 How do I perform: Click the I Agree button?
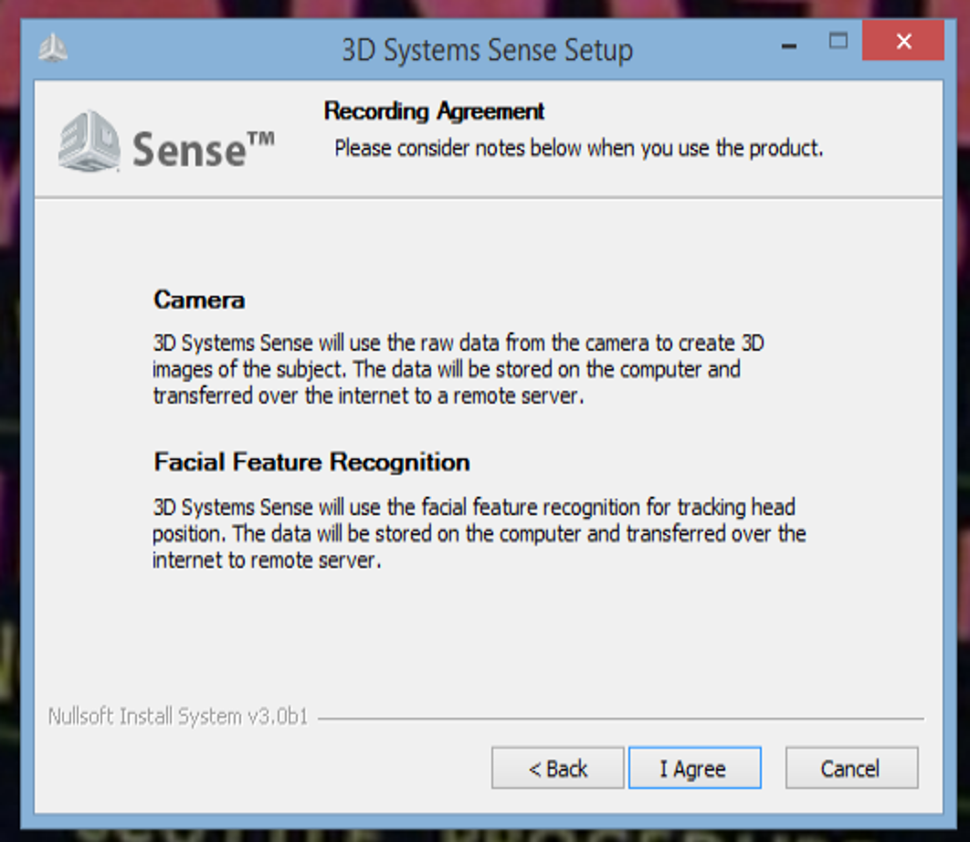click(x=695, y=768)
